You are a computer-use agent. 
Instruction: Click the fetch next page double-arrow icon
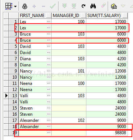point(64,6)
